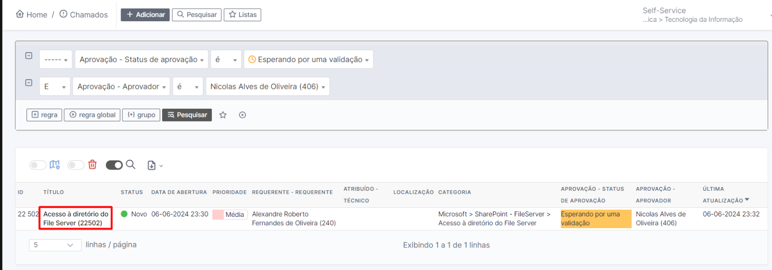Expand the 'Aprovação - Aprovador' field dropdown

122,86
